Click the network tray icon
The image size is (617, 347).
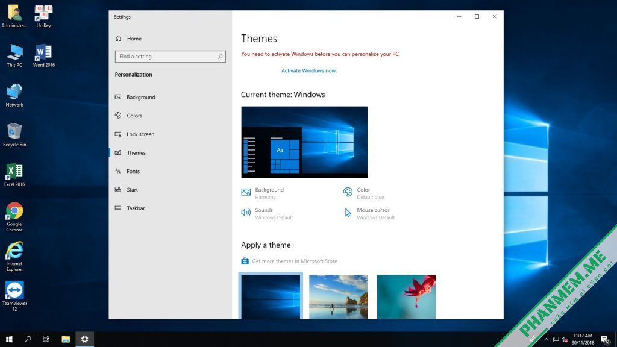pyautogui.click(x=555, y=339)
